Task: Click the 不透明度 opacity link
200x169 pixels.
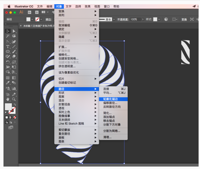Action: (123, 19)
